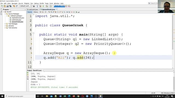Open the File menu
Image resolution: width=175 pixels, height=98 pixels.
(2, 4)
